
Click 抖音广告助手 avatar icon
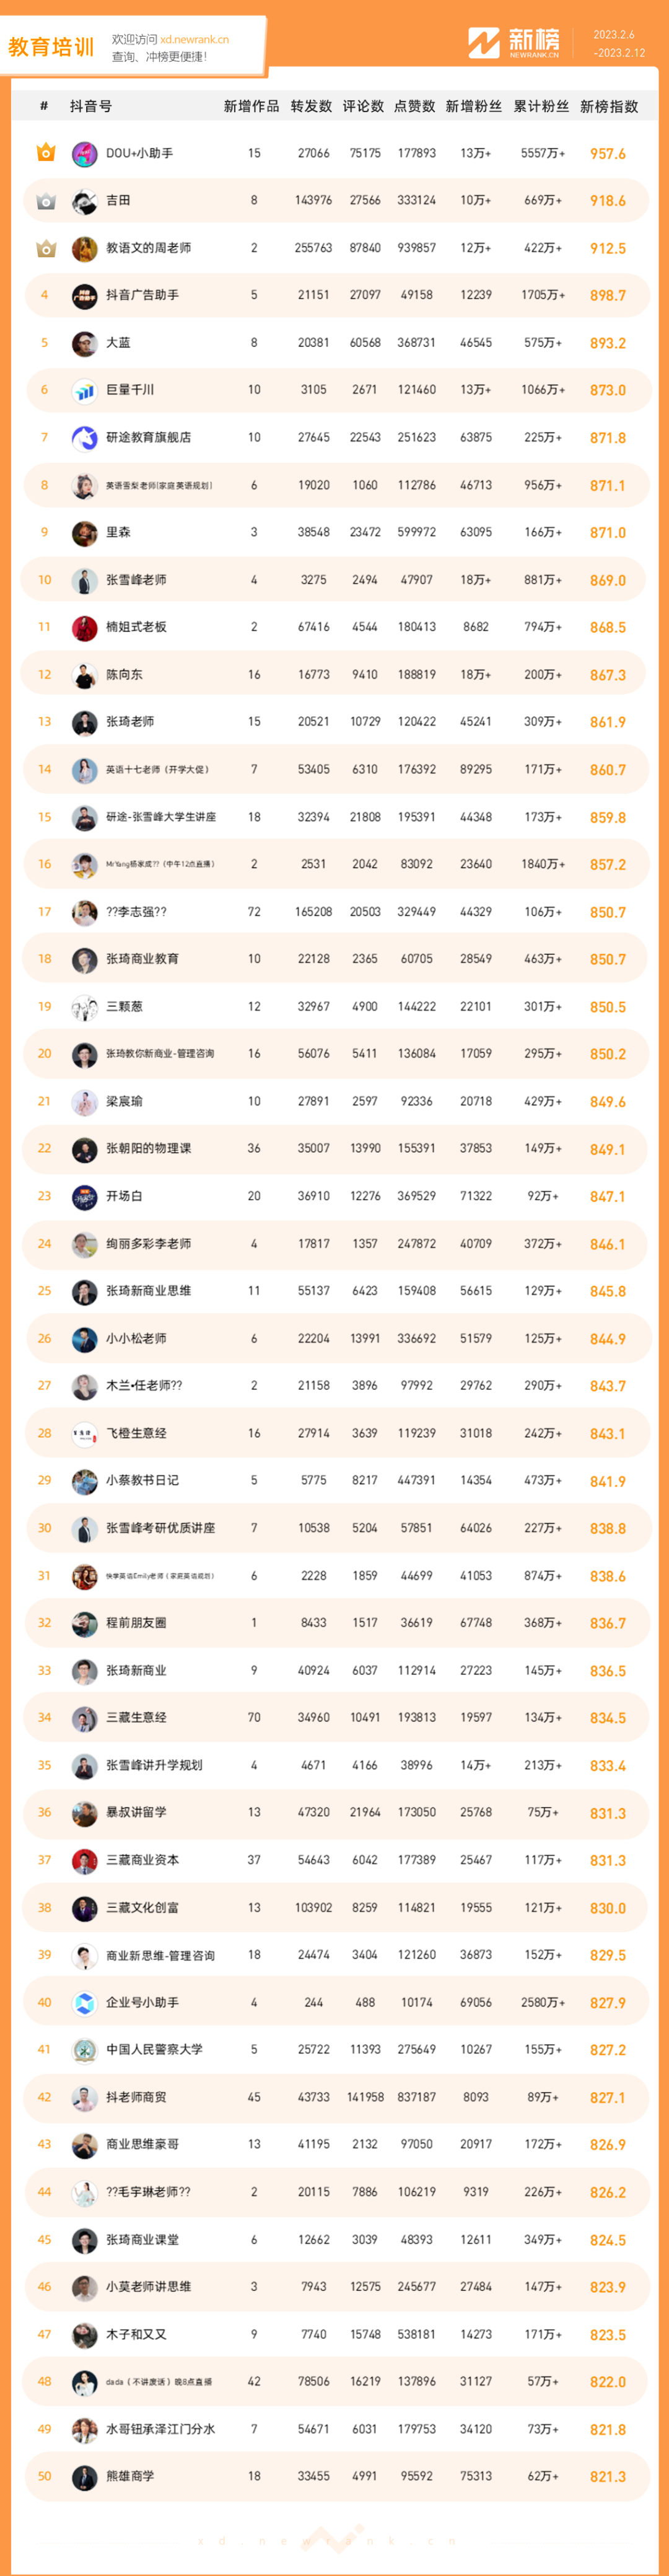pos(84,295)
